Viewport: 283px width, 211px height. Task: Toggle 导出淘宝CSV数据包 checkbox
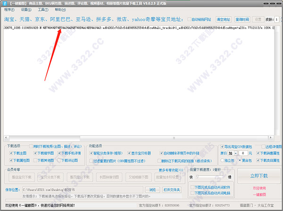pyautogui.click(x=222, y=146)
